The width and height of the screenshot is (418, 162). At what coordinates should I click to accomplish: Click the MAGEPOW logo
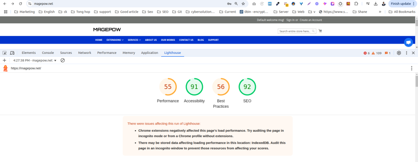(107, 29)
